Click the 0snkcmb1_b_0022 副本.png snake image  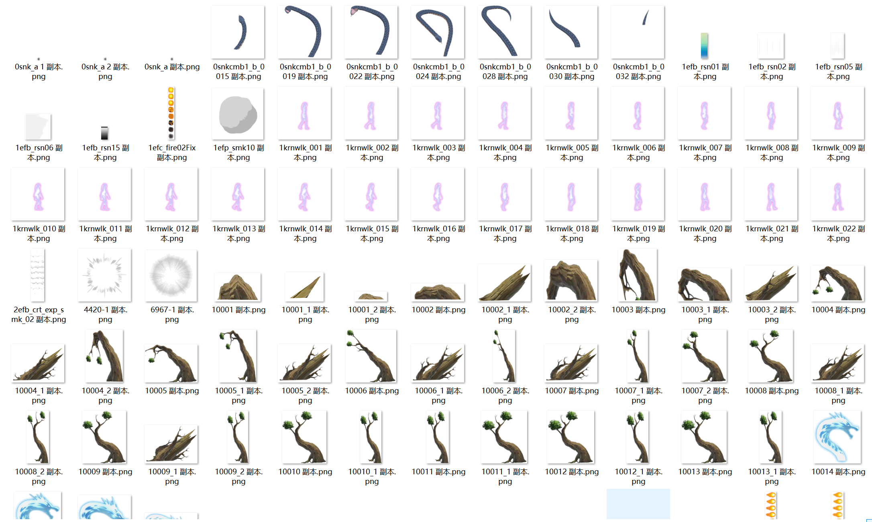click(x=371, y=32)
